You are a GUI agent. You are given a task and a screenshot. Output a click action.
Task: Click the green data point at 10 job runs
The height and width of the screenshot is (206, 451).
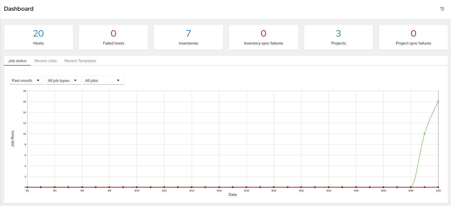pos(425,134)
